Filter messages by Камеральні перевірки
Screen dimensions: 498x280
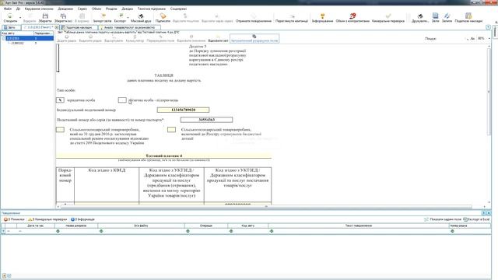(47, 219)
